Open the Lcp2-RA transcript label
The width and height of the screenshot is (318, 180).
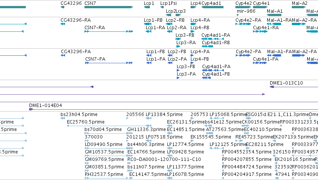tap(177, 28)
